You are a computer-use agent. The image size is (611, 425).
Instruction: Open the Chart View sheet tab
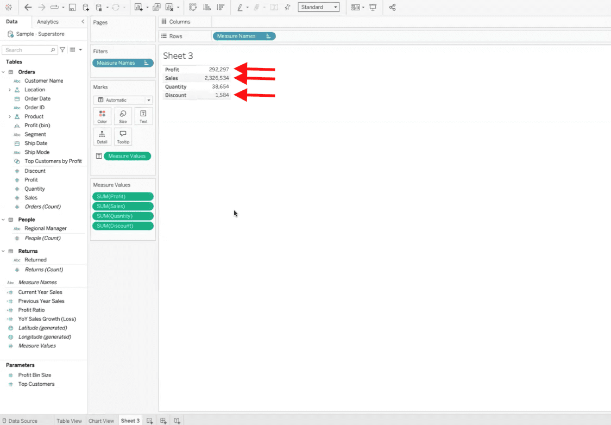coord(101,420)
